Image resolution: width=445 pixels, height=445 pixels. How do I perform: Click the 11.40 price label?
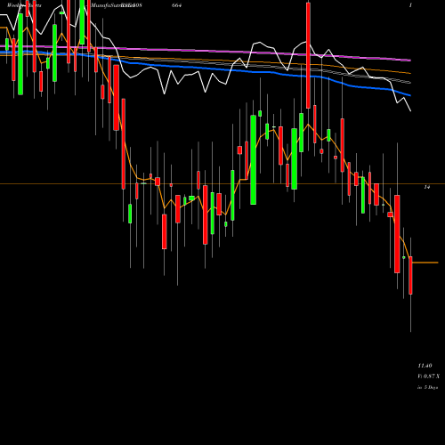[425, 366]
